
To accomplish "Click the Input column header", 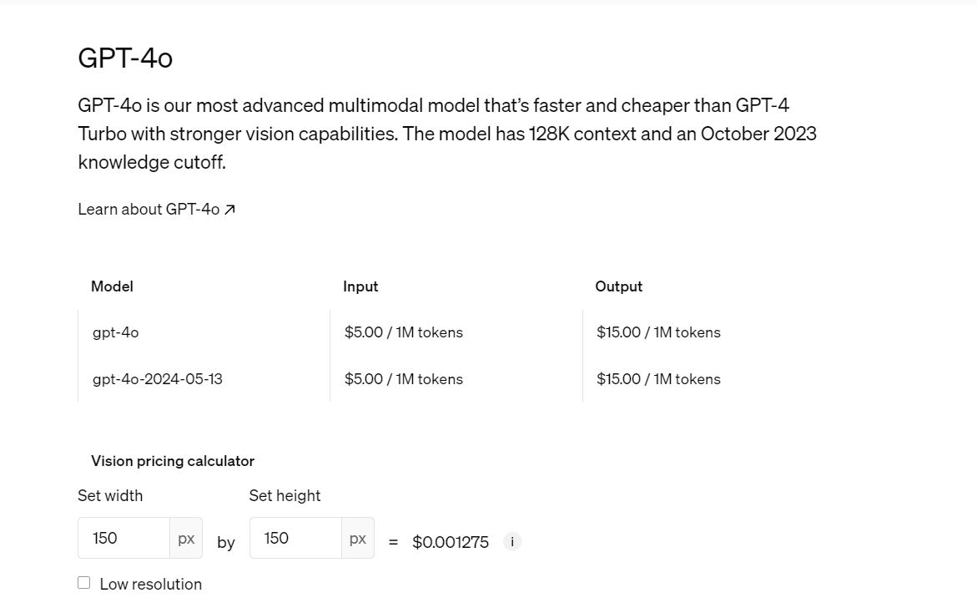I will (360, 286).
